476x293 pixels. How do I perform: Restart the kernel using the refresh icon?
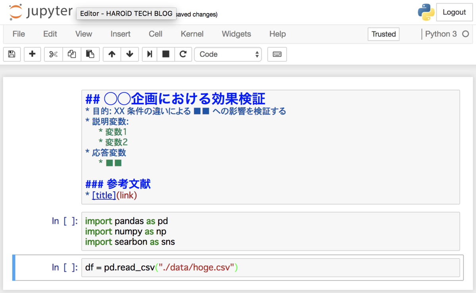click(x=183, y=54)
